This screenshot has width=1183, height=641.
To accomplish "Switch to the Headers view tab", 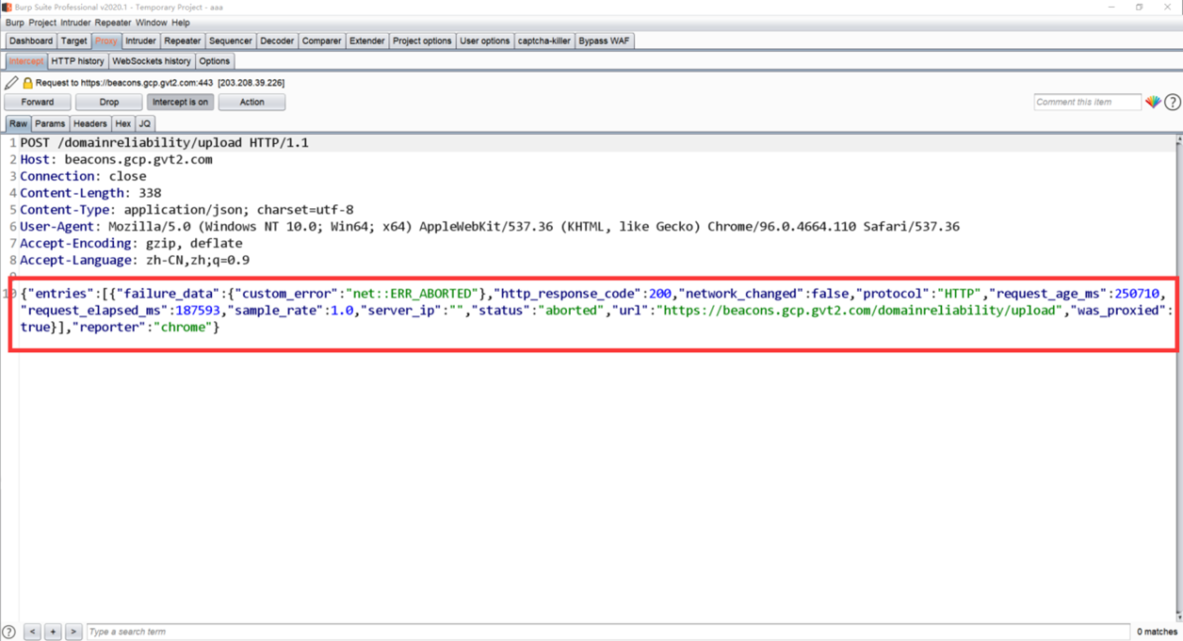I will (x=90, y=123).
